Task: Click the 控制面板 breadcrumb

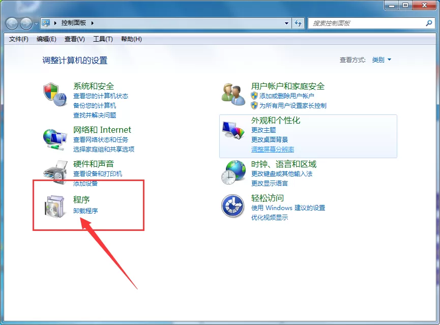Action: [x=74, y=23]
